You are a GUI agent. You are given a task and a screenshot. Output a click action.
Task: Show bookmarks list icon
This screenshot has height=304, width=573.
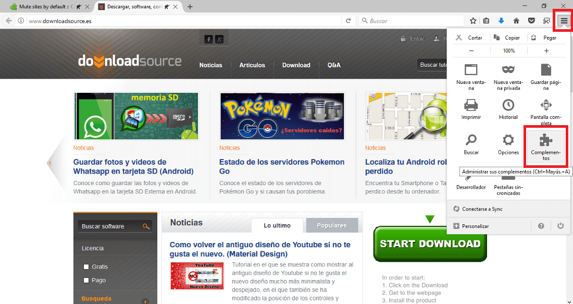click(486, 21)
